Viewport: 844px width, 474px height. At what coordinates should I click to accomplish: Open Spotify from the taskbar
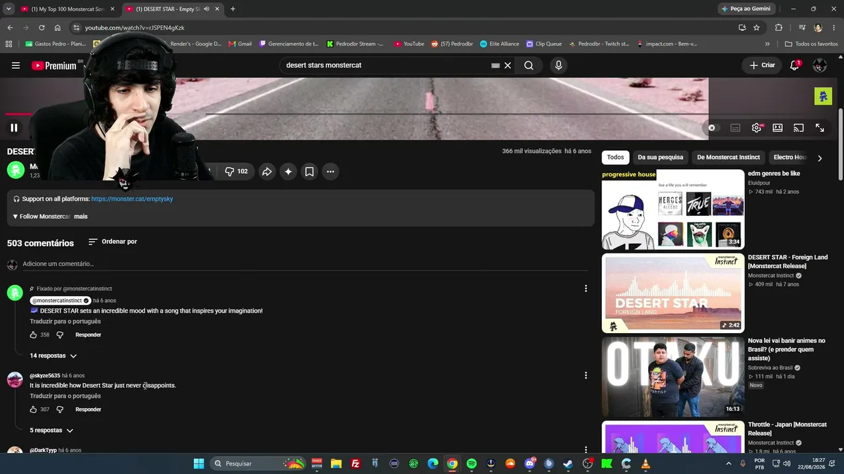click(471, 463)
